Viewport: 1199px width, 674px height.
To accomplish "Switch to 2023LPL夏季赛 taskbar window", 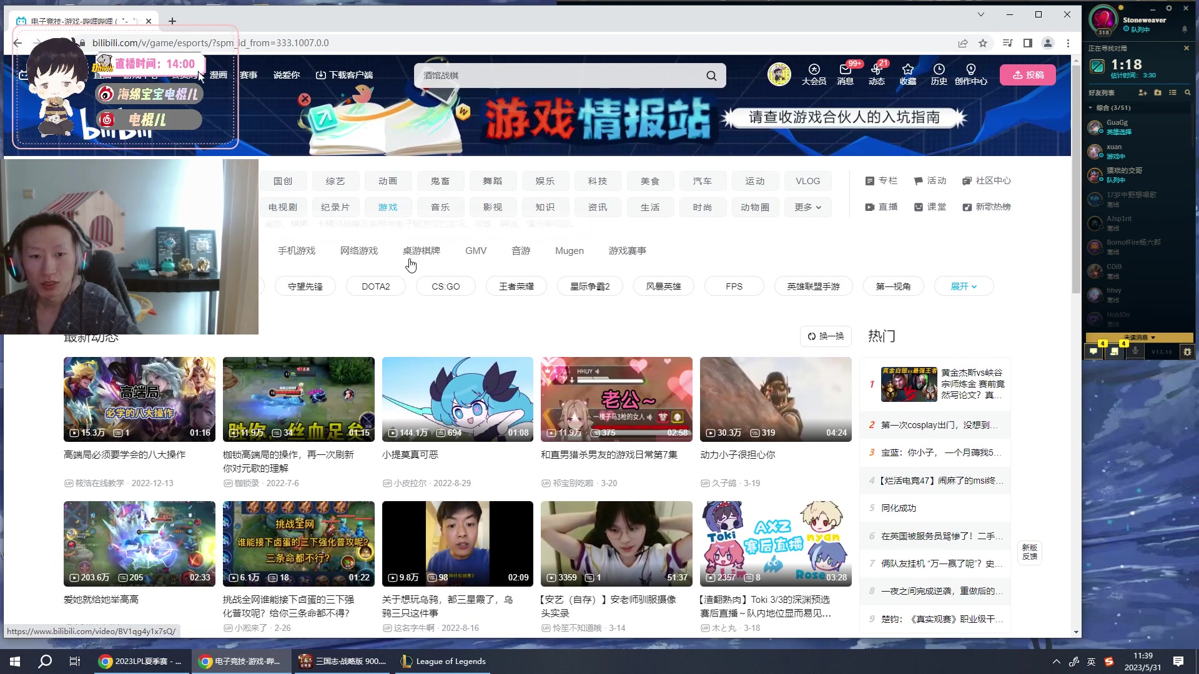I will click(141, 662).
